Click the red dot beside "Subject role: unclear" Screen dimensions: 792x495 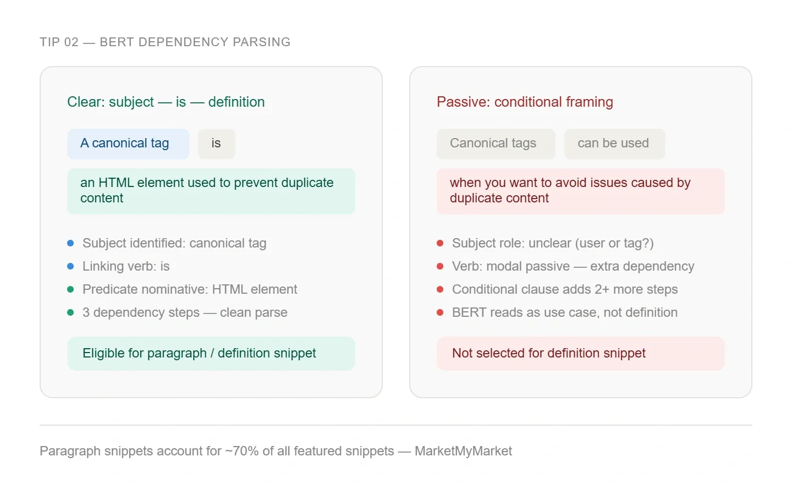440,243
